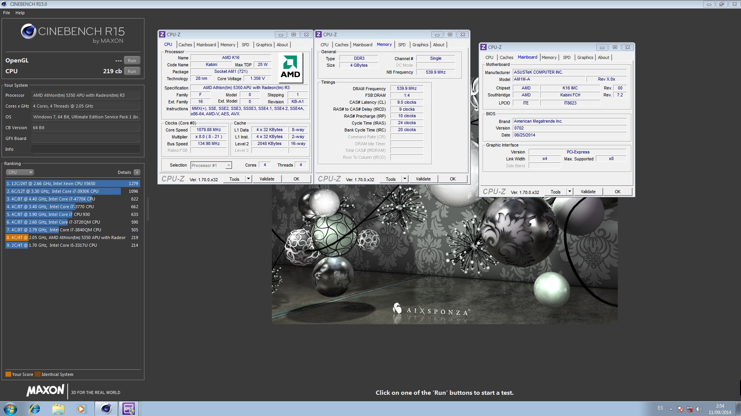Open CPU tab in middle CPU-Z window
The width and height of the screenshot is (741, 416).
click(x=325, y=45)
